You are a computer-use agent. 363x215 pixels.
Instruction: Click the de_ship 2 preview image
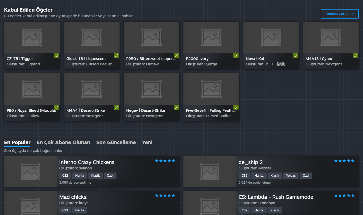coord(210,172)
